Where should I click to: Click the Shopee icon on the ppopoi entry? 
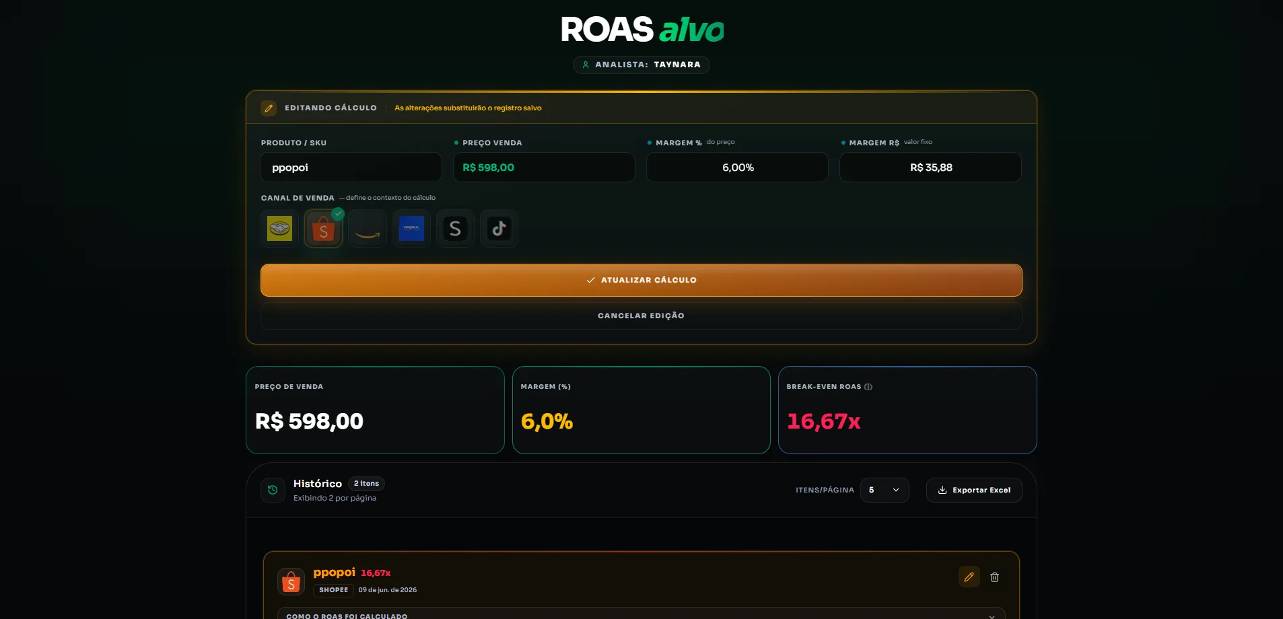coord(291,581)
